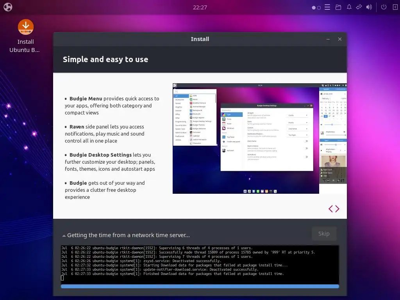The width and height of the screenshot is (400, 300).
Task: Open the Budgie menu in the top panel
Action: point(8,7)
